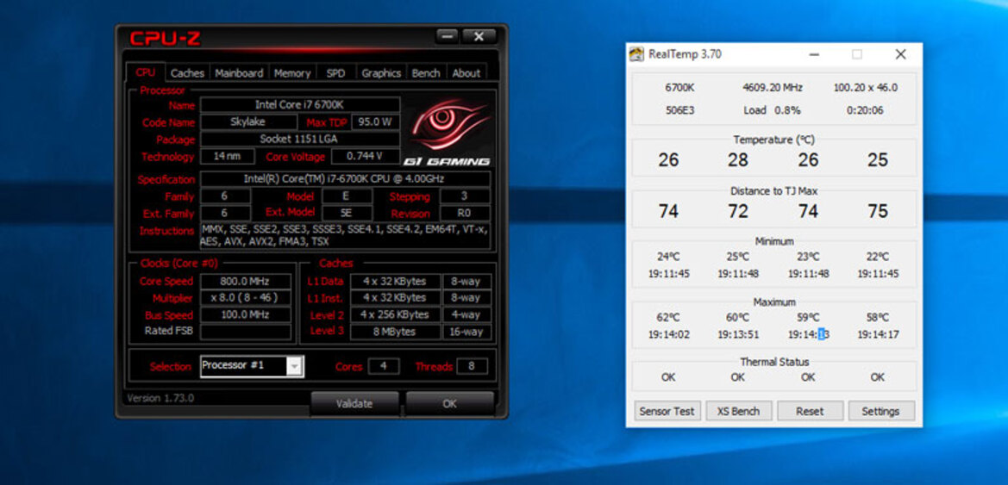Open the Mainboard tab in CPU-Z
1008x485 pixels.
coord(239,73)
